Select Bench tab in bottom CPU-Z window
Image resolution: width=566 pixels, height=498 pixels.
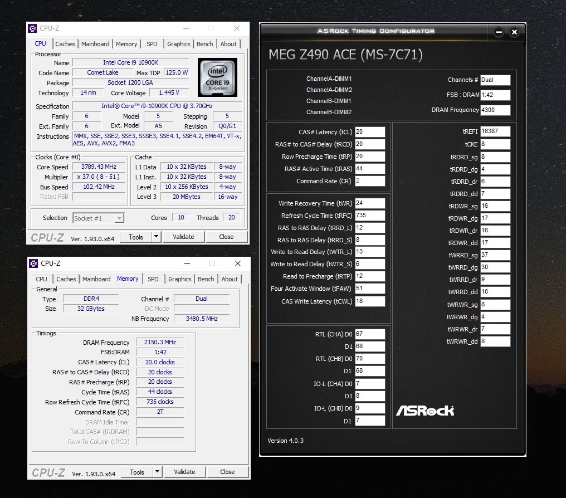(206, 279)
